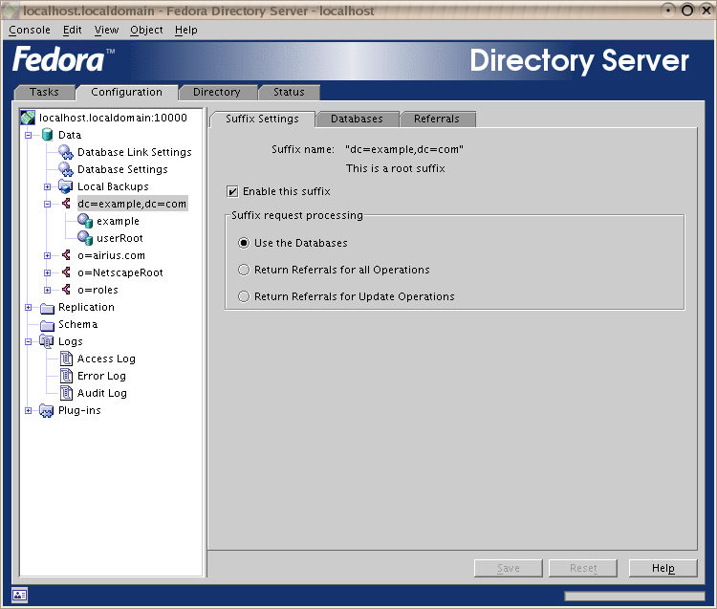The height and width of the screenshot is (609, 717).
Task: Select the Schema tree label
Action: 77,325
